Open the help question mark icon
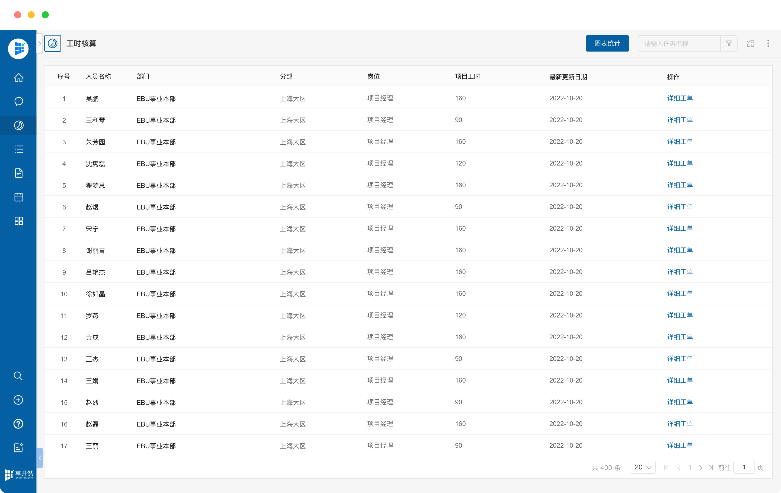The image size is (781, 493). tap(18, 424)
